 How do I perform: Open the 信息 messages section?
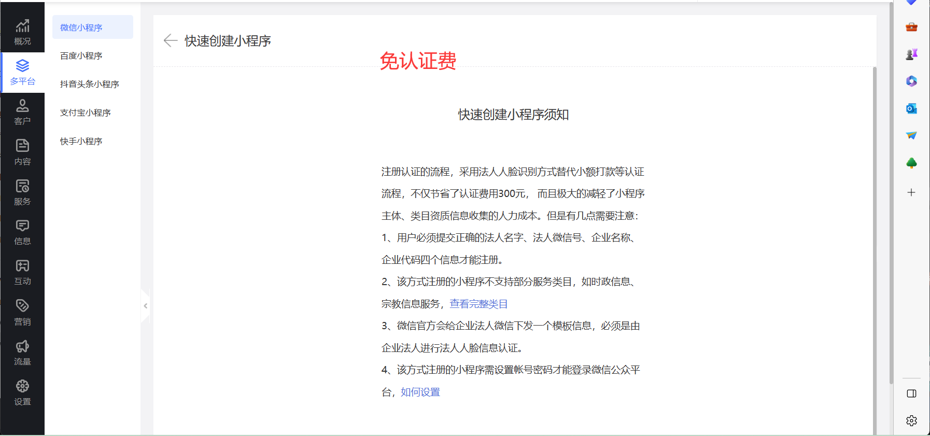pyautogui.click(x=22, y=232)
